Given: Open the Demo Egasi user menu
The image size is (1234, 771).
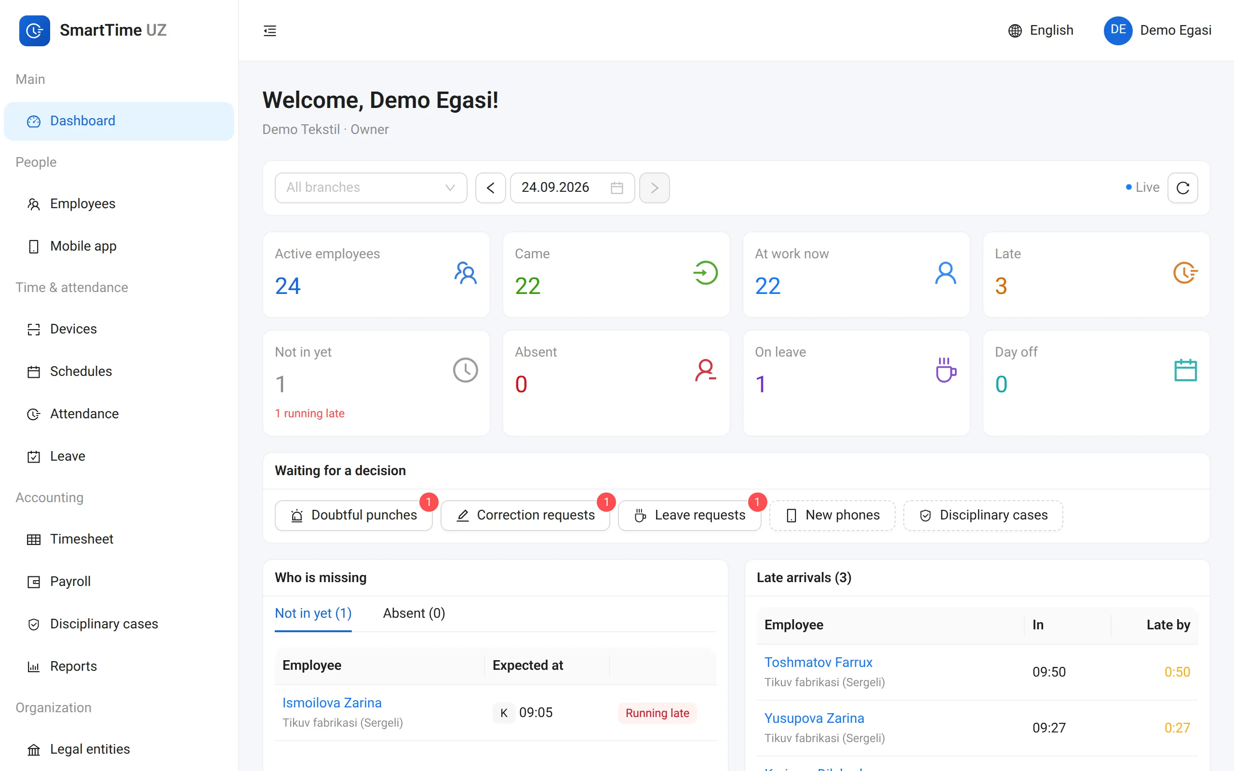Looking at the screenshot, I should [1157, 30].
